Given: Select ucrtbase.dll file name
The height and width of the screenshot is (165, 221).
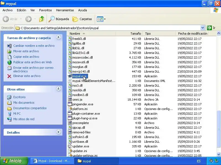Looking at the screenshot, I should pos(80,142).
